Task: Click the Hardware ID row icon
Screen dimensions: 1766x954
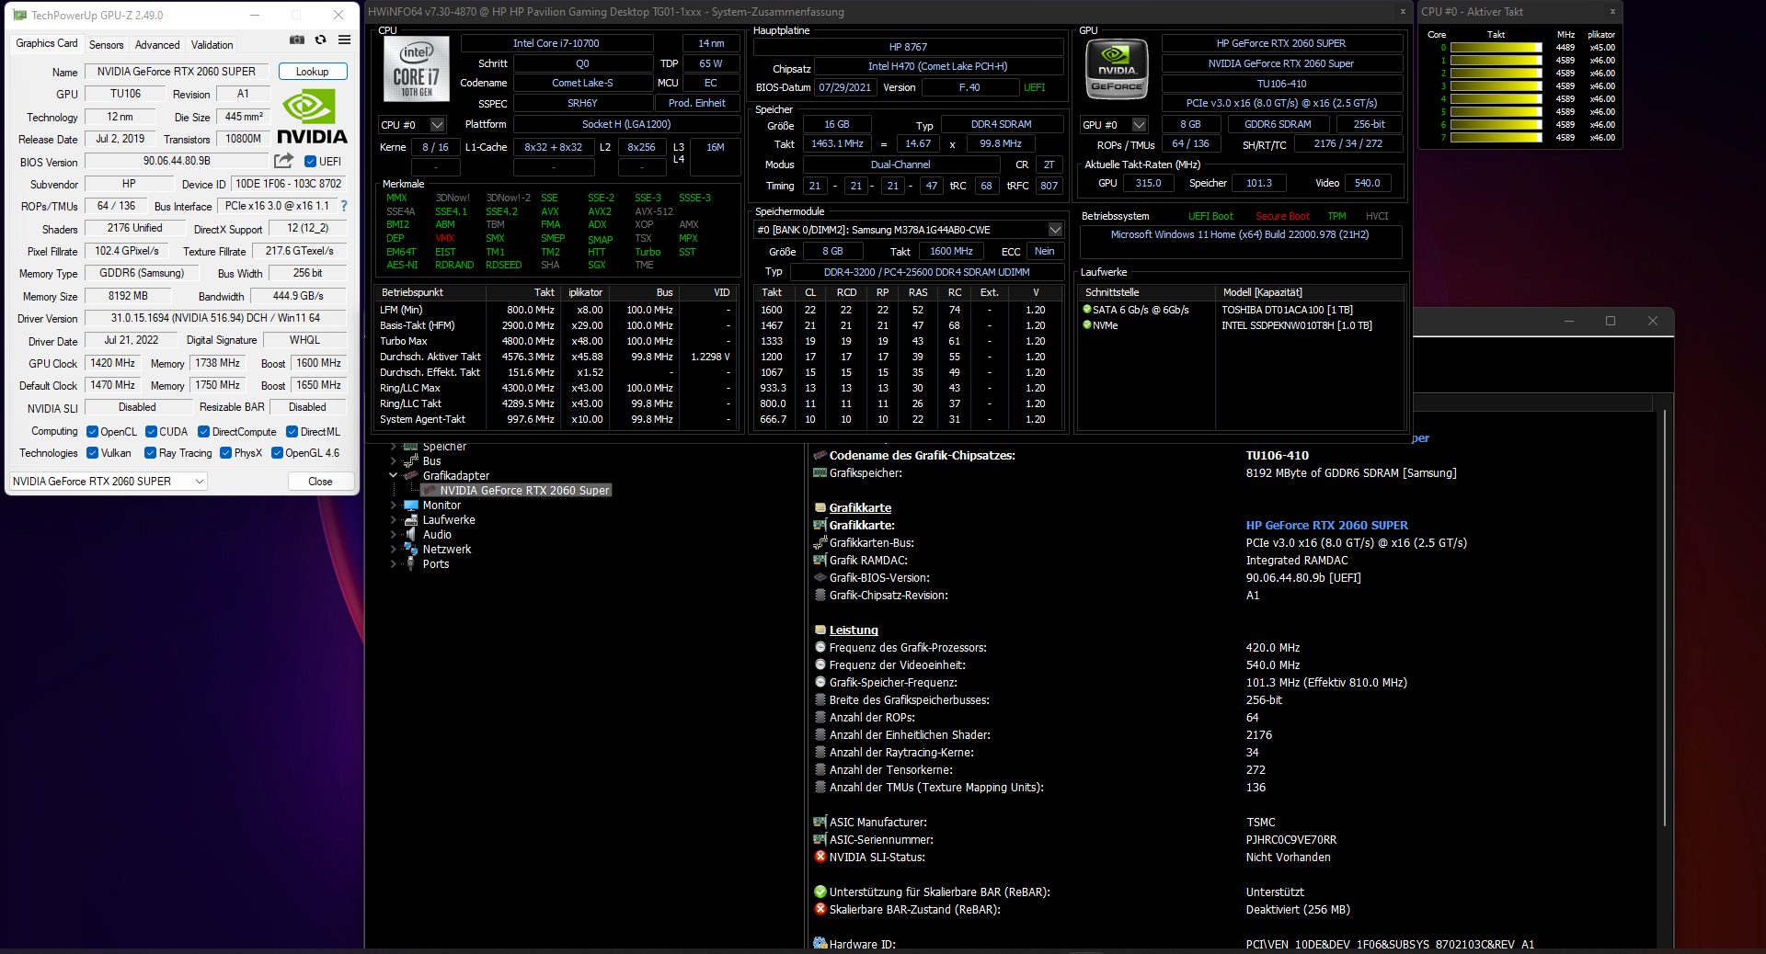Action: pyautogui.click(x=820, y=943)
